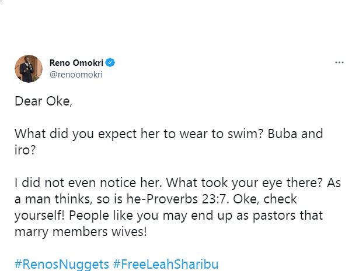Viewport: 352px width, 271px height.
Task: Click the word "iro?" in the tweet
Action: click(x=26, y=150)
